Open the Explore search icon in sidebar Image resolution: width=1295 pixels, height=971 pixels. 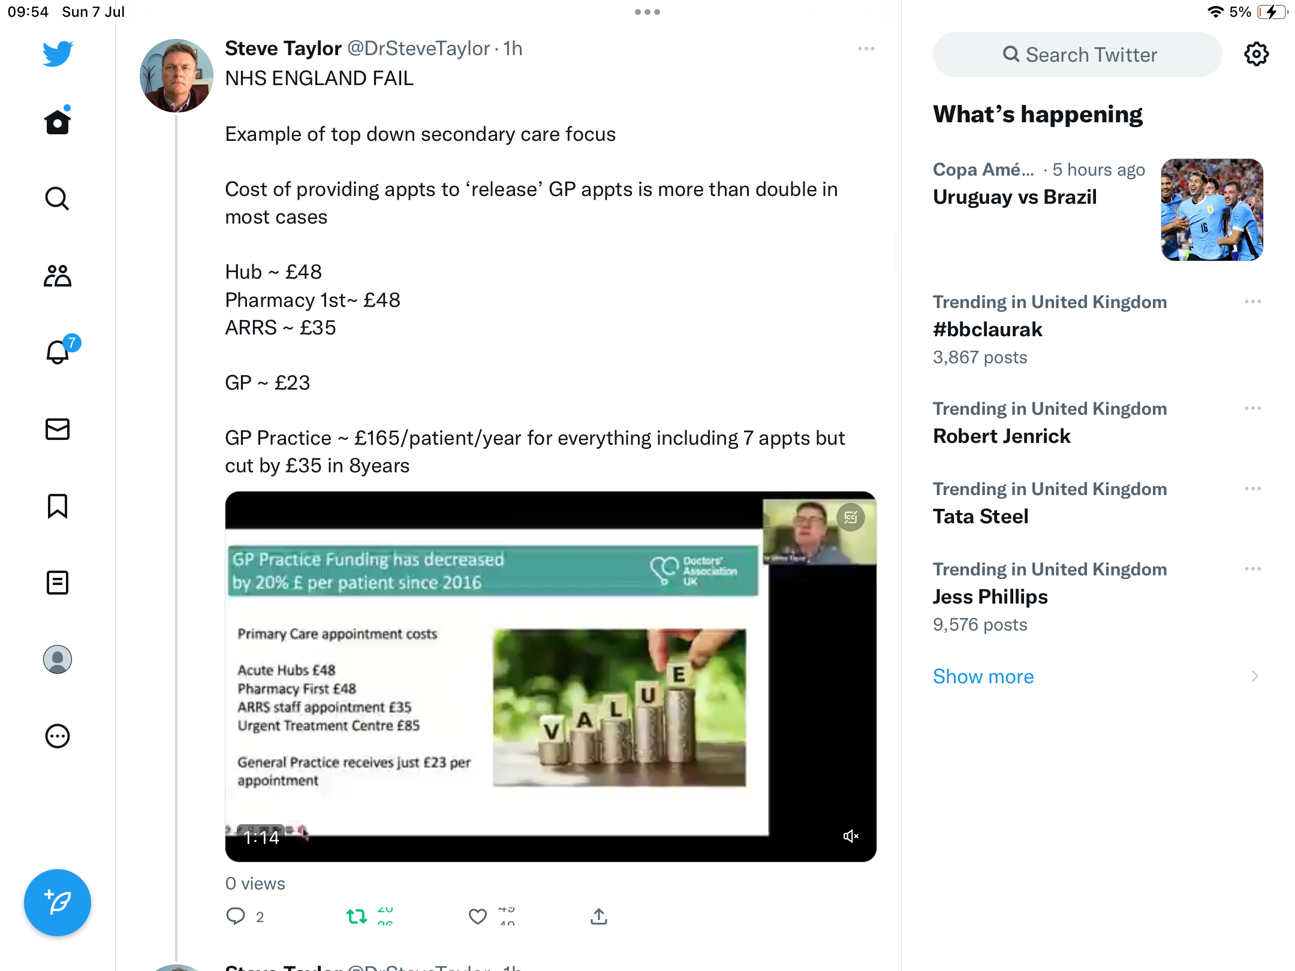58,198
